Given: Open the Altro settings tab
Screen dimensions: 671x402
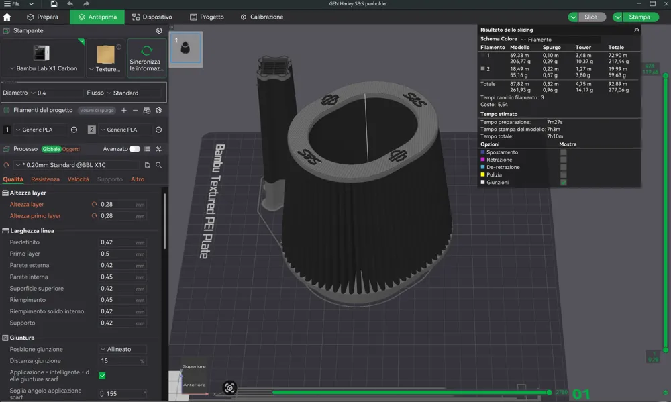Looking at the screenshot, I should [138, 179].
